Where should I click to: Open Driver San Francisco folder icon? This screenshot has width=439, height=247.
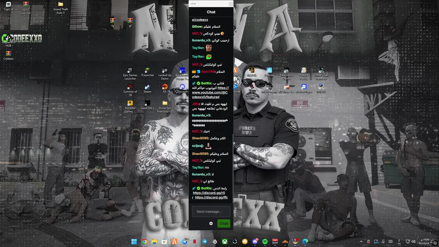(165, 107)
